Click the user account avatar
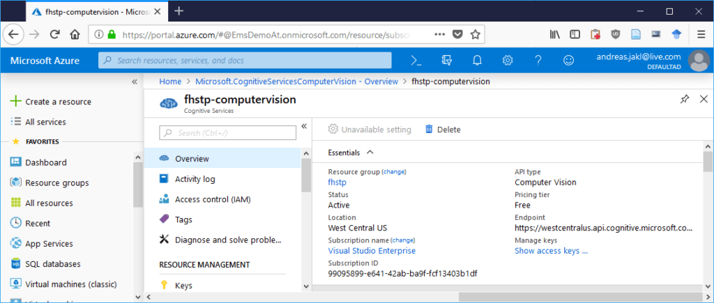Image resolution: width=714 pixels, height=303 pixels. tap(699, 61)
